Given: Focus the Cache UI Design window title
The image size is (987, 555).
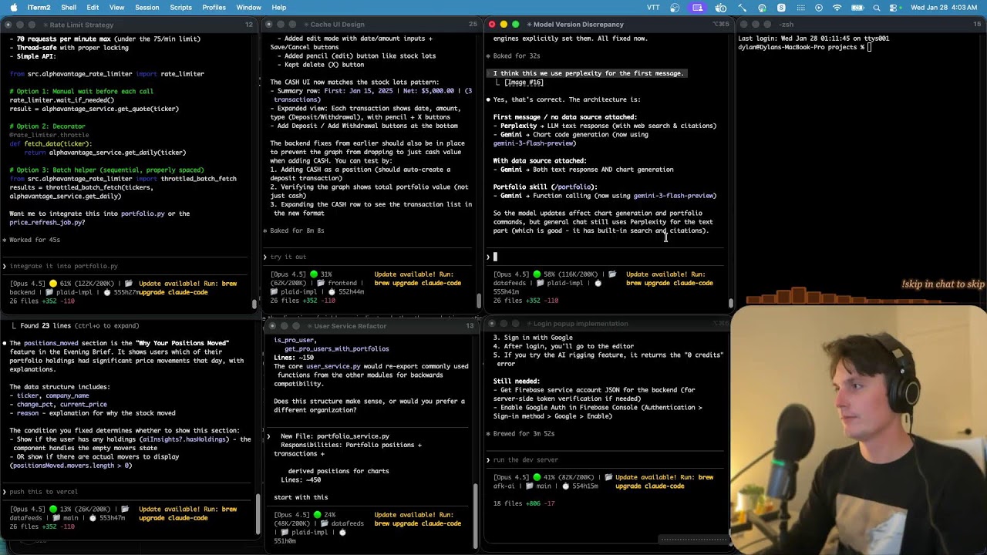Looking at the screenshot, I should pos(337,25).
